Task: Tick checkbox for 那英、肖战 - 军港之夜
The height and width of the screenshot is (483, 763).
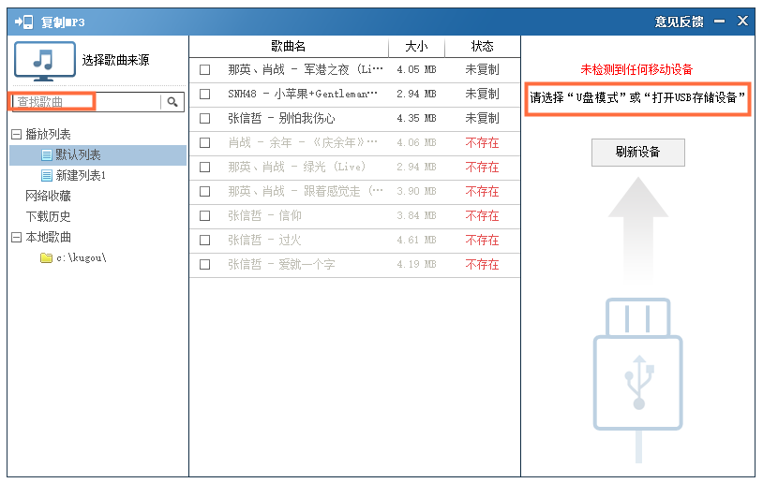Action: pos(205,70)
